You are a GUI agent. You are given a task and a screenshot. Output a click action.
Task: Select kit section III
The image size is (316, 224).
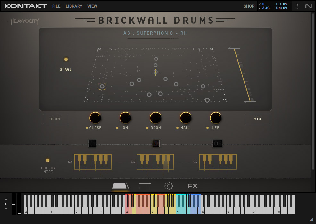pos(217,144)
